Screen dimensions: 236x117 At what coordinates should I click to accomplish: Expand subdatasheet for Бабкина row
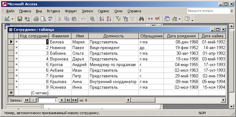coord(16,53)
